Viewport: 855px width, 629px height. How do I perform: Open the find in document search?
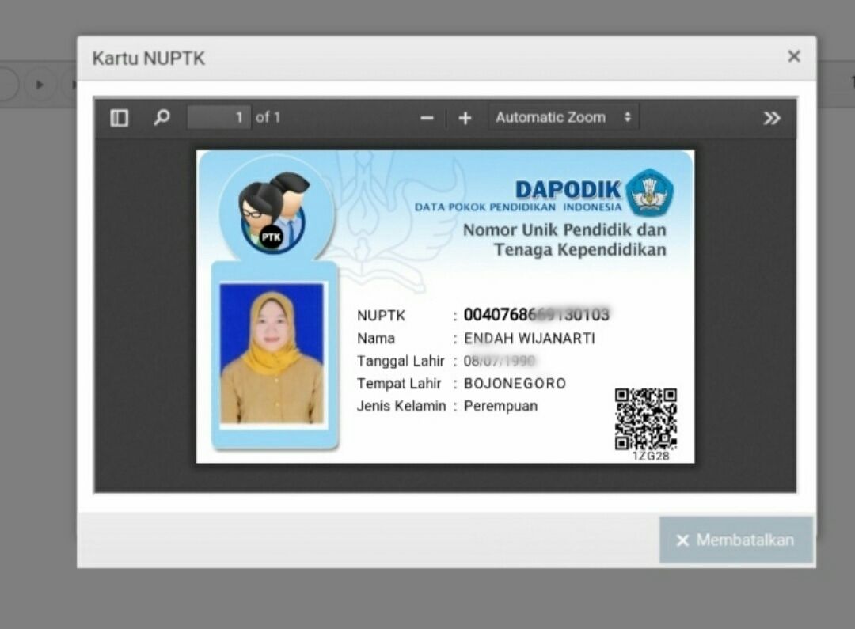161,118
